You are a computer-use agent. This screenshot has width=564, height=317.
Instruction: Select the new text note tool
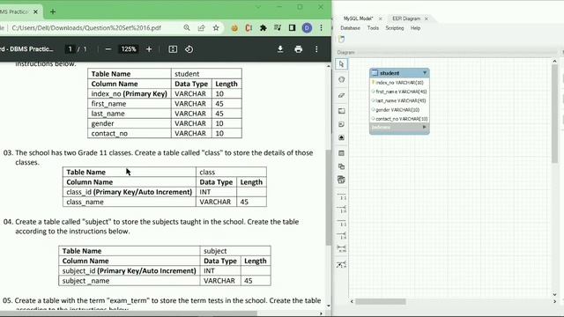(x=341, y=124)
